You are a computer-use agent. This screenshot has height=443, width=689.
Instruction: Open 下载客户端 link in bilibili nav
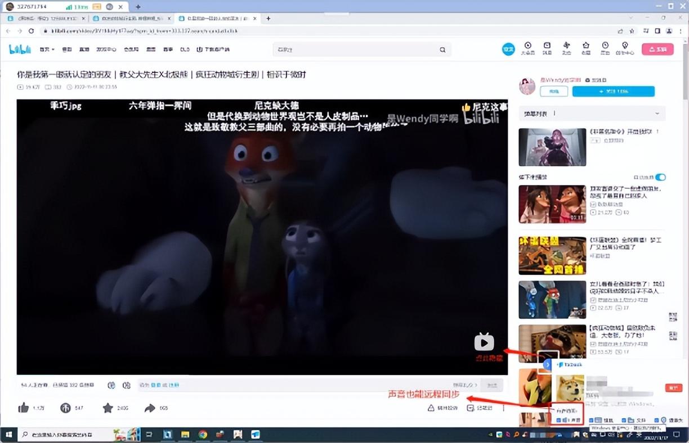point(213,49)
